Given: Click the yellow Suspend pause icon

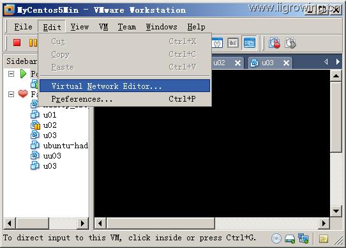Looking at the screenshot, I should (x=33, y=43).
